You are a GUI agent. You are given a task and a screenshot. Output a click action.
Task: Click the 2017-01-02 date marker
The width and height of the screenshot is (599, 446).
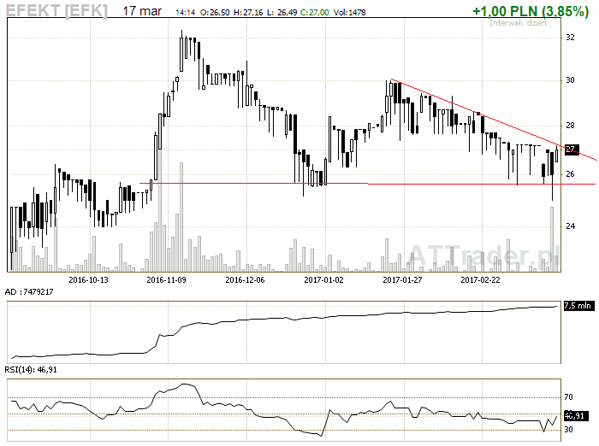coord(324,279)
